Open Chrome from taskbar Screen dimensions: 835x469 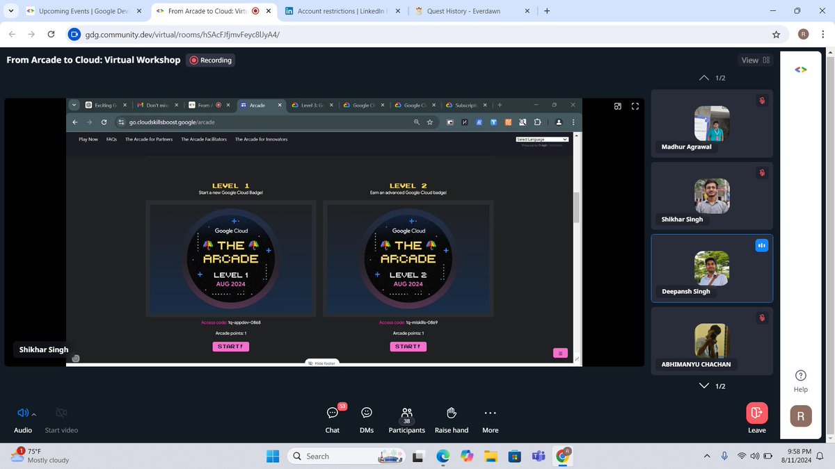(562, 456)
